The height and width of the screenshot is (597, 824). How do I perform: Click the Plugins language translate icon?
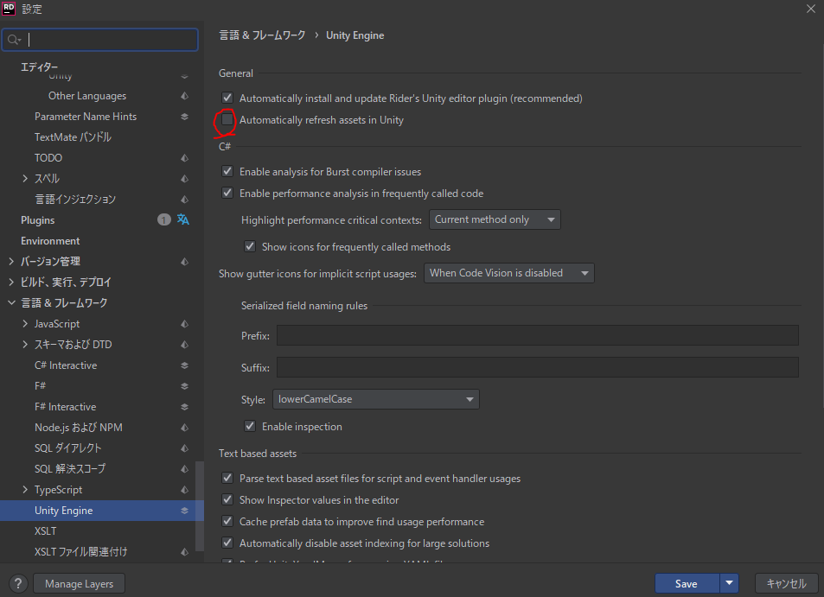tap(183, 220)
